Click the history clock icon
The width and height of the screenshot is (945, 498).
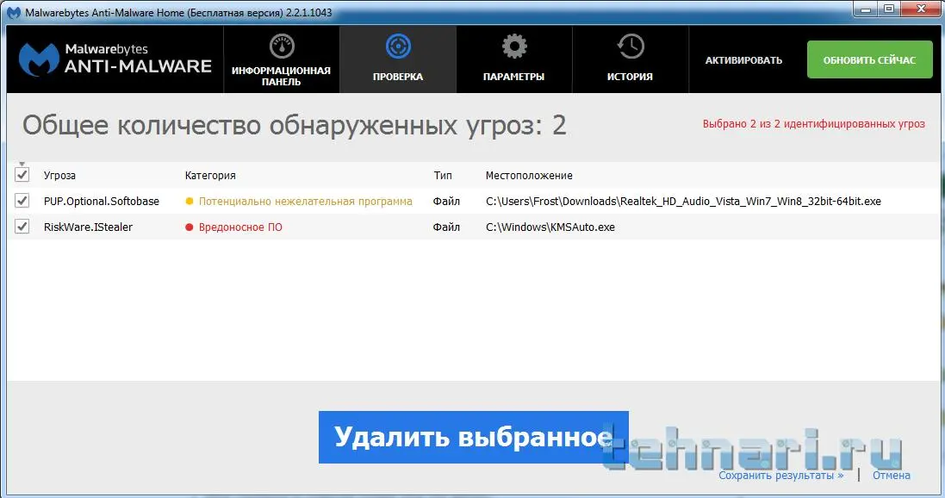(x=631, y=47)
